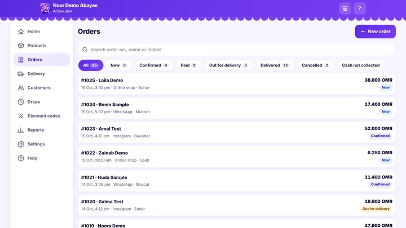Open Customers section in sidebar
406x228 pixels.
(x=42, y=88)
